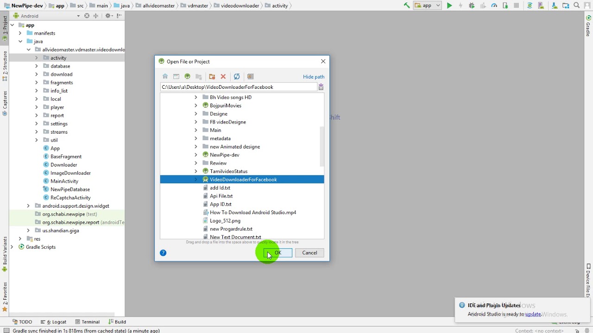Collapse the java folder in project tree
Image resolution: width=593 pixels, height=333 pixels.
click(x=20, y=41)
